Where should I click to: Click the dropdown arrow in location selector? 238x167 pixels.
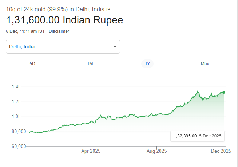(115, 47)
